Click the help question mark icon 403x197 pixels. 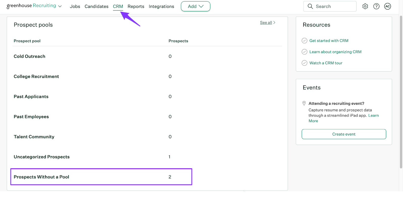click(376, 6)
